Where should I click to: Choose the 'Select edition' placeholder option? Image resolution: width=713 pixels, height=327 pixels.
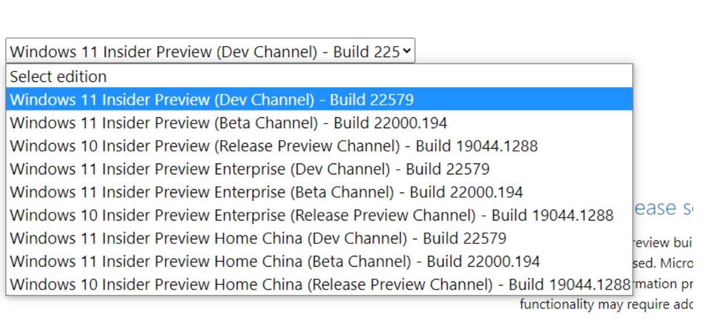pyautogui.click(x=319, y=76)
